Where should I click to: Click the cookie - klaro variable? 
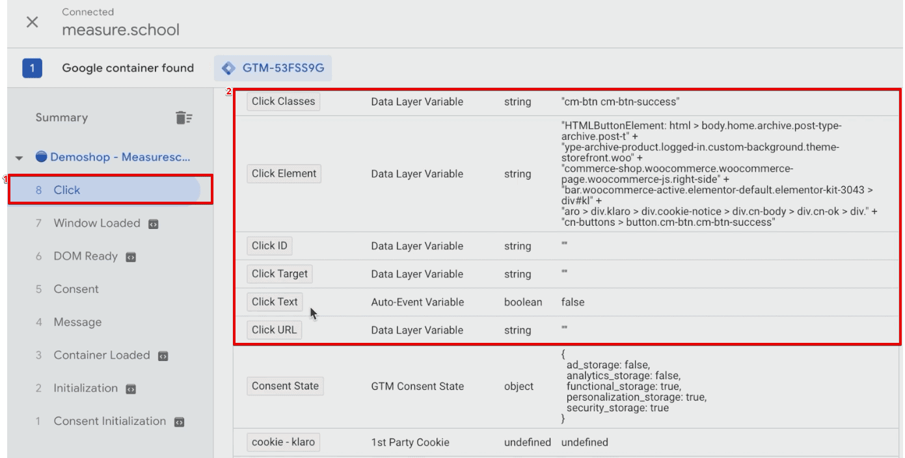[x=283, y=442]
